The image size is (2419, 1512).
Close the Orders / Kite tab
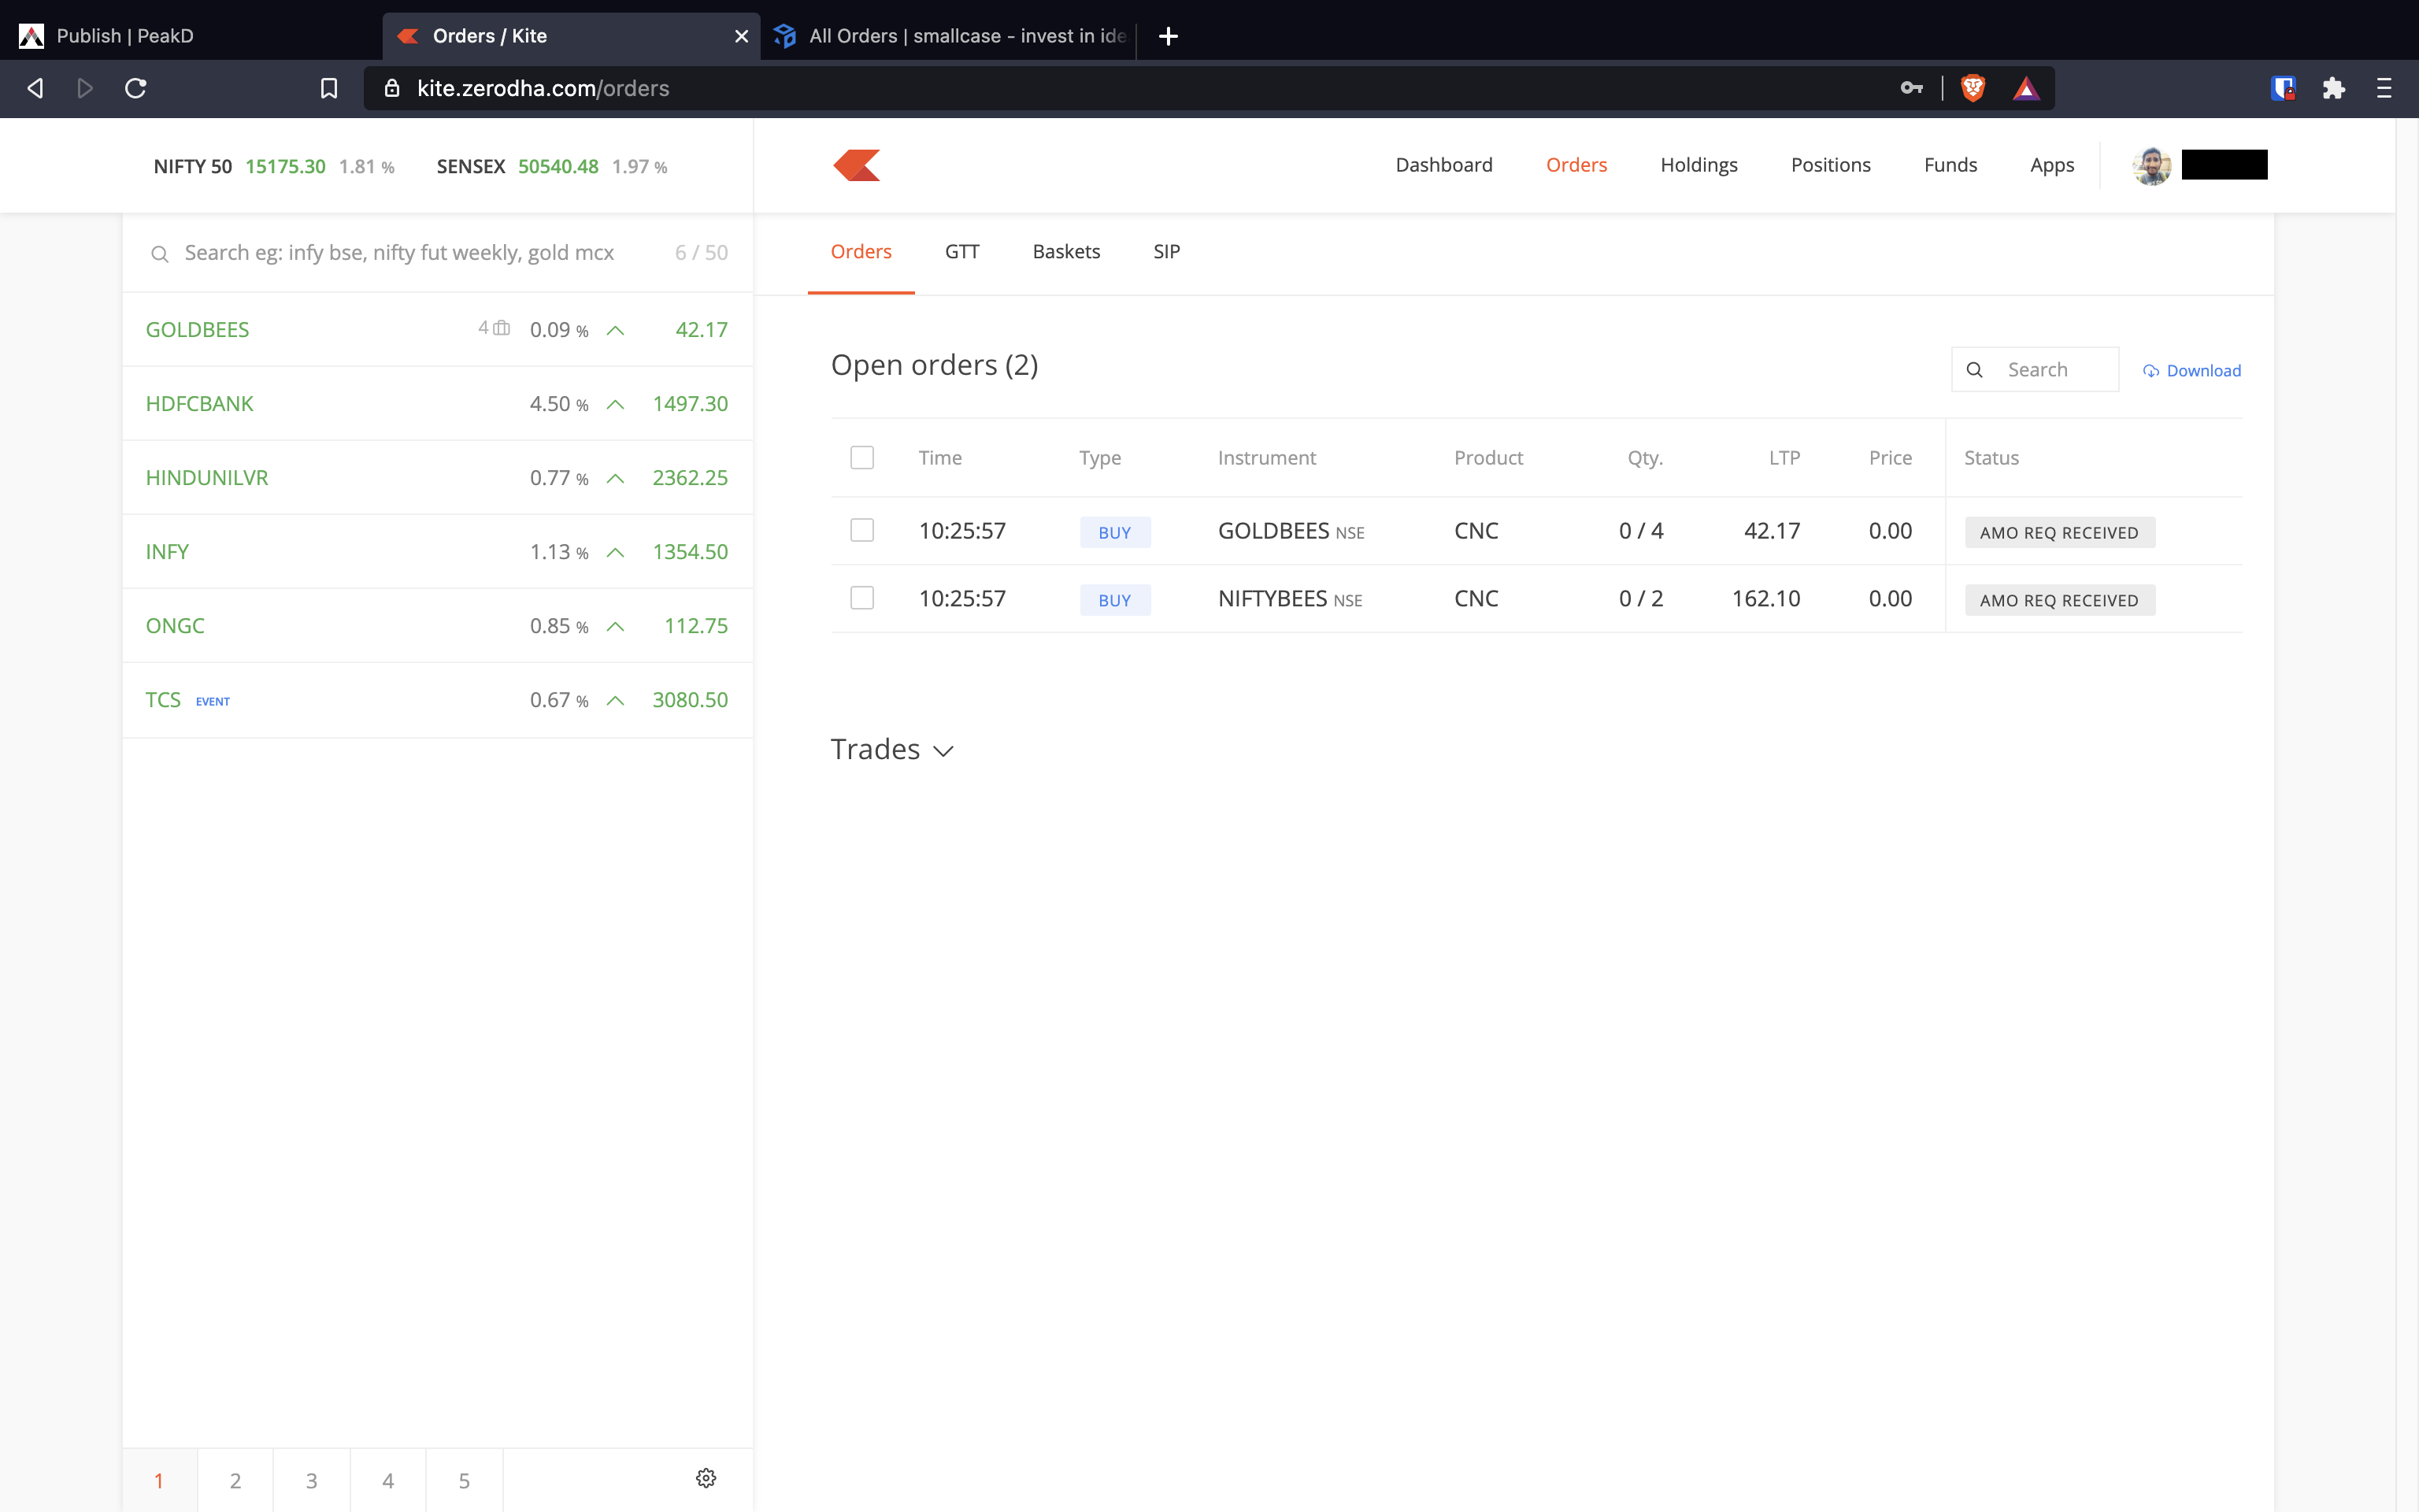[x=742, y=36]
